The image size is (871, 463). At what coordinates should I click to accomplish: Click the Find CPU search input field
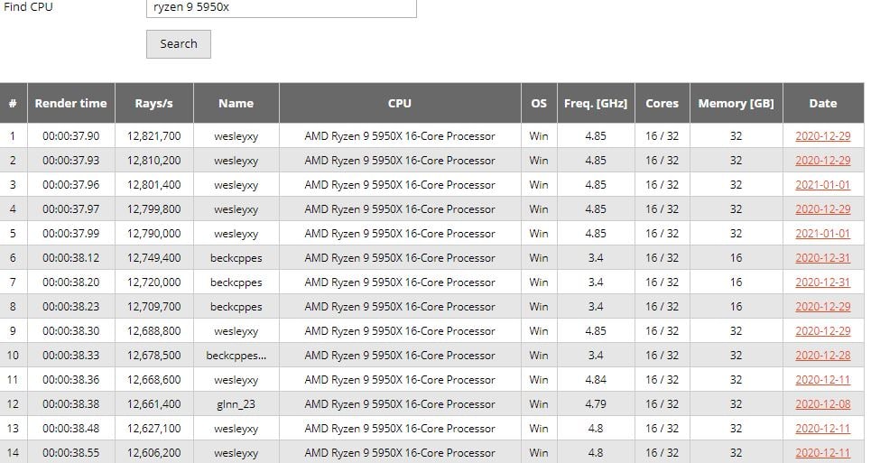point(281,8)
